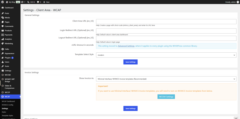This screenshot has width=240, height=119.
Task: Click the Products box icon
Action: tap(3, 31)
